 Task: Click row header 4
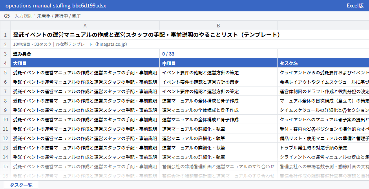(x=5, y=63)
